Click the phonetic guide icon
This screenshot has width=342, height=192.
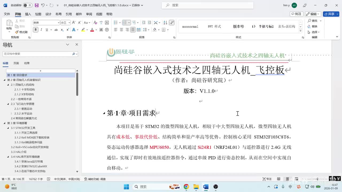coord(101,23)
